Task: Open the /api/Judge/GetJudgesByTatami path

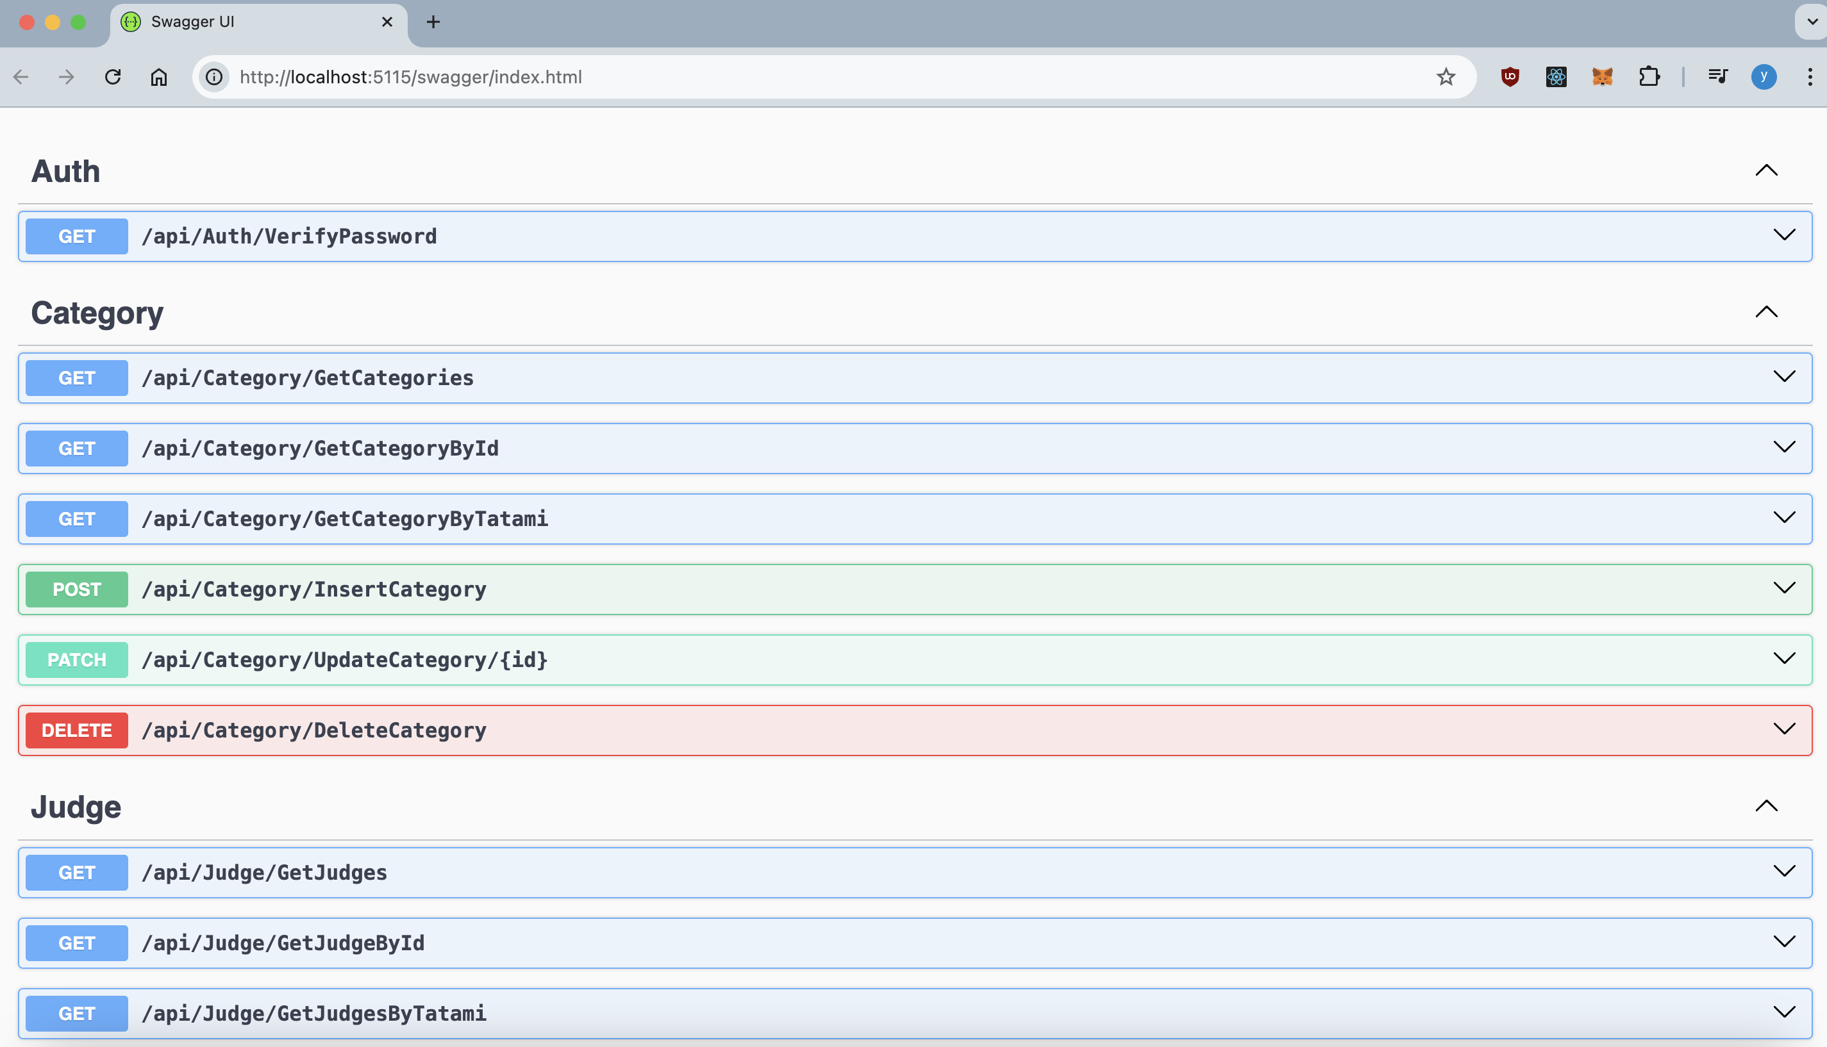Action: 313,1014
